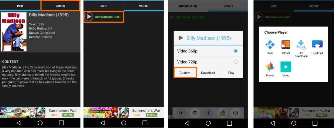The image size is (334, 128).
Task: Open the settings gear in the quick strip
Action: 235,113
